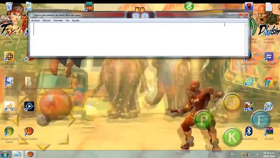
Task: Click the red flag tray icon
Action: tap(248, 154)
